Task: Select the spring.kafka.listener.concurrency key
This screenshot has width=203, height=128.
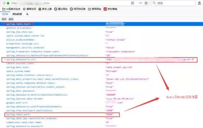Action: click(30, 75)
